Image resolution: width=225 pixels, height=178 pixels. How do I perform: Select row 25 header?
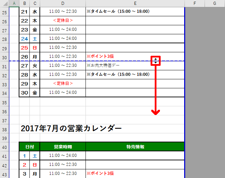point(4,12)
